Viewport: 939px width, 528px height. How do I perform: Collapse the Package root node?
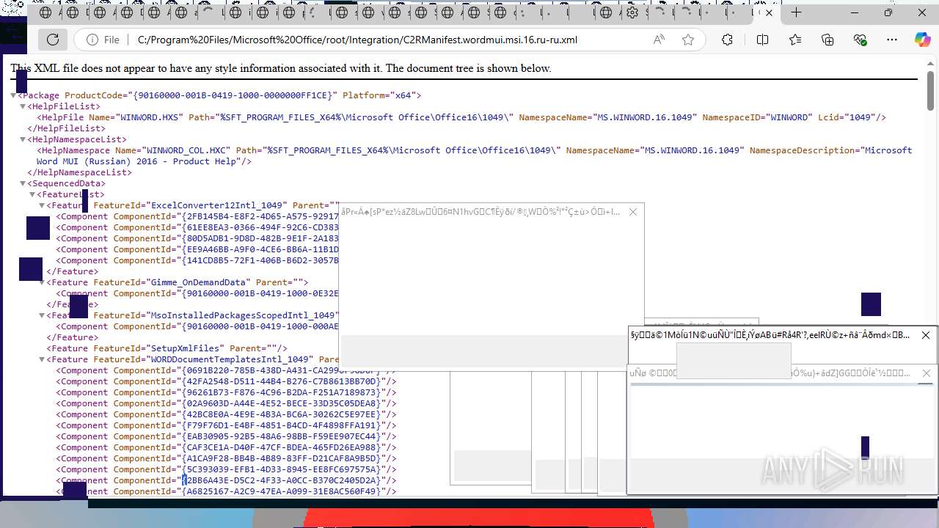(13, 95)
